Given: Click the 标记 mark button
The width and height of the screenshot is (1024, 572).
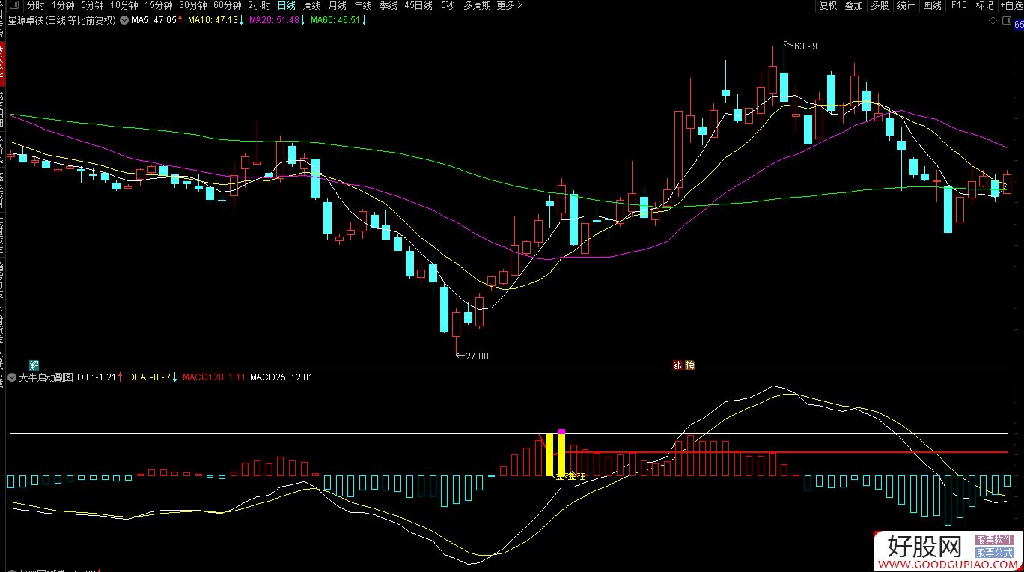Looking at the screenshot, I should coord(984,5).
